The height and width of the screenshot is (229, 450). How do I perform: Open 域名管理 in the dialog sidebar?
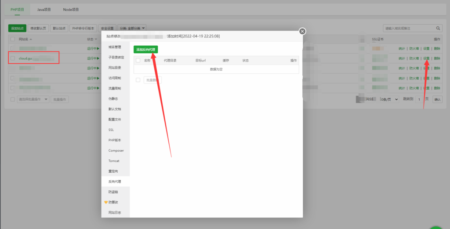116,47
